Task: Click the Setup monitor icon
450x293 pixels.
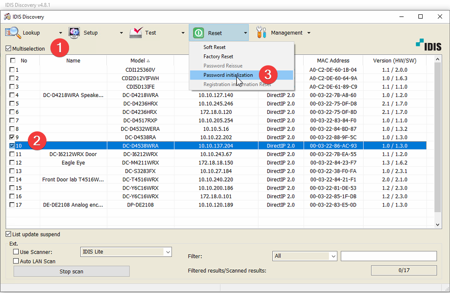Action: point(74,33)
